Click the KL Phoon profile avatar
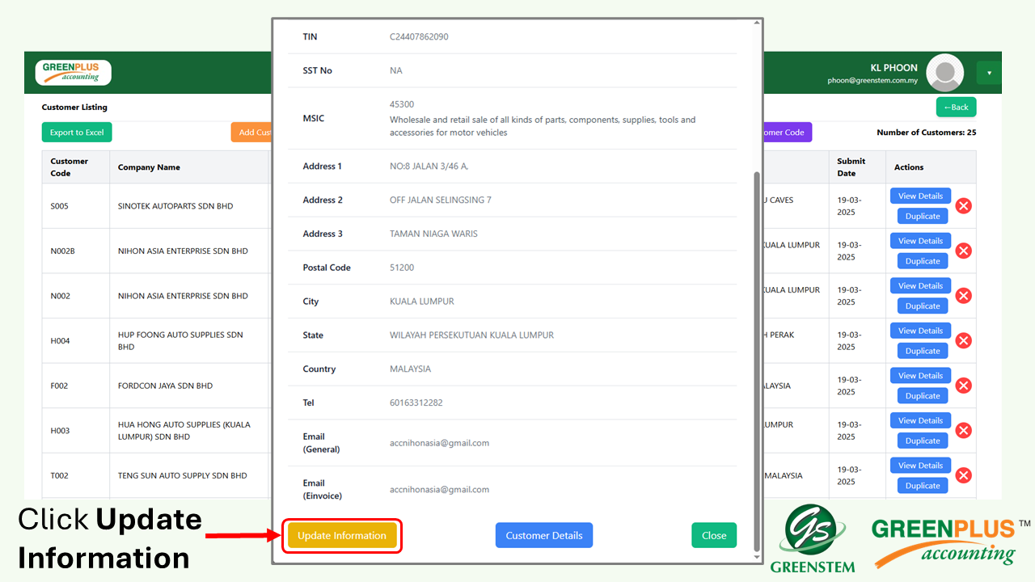Screen dimensions: 1035x582 pos(944,73)
